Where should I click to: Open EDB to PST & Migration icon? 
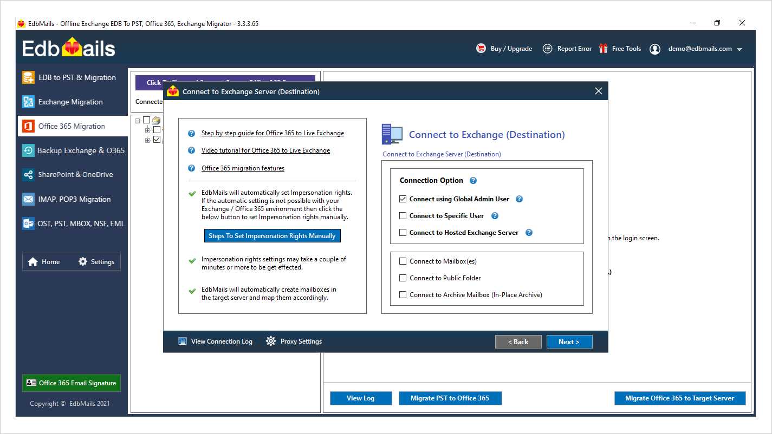(28, 77)
